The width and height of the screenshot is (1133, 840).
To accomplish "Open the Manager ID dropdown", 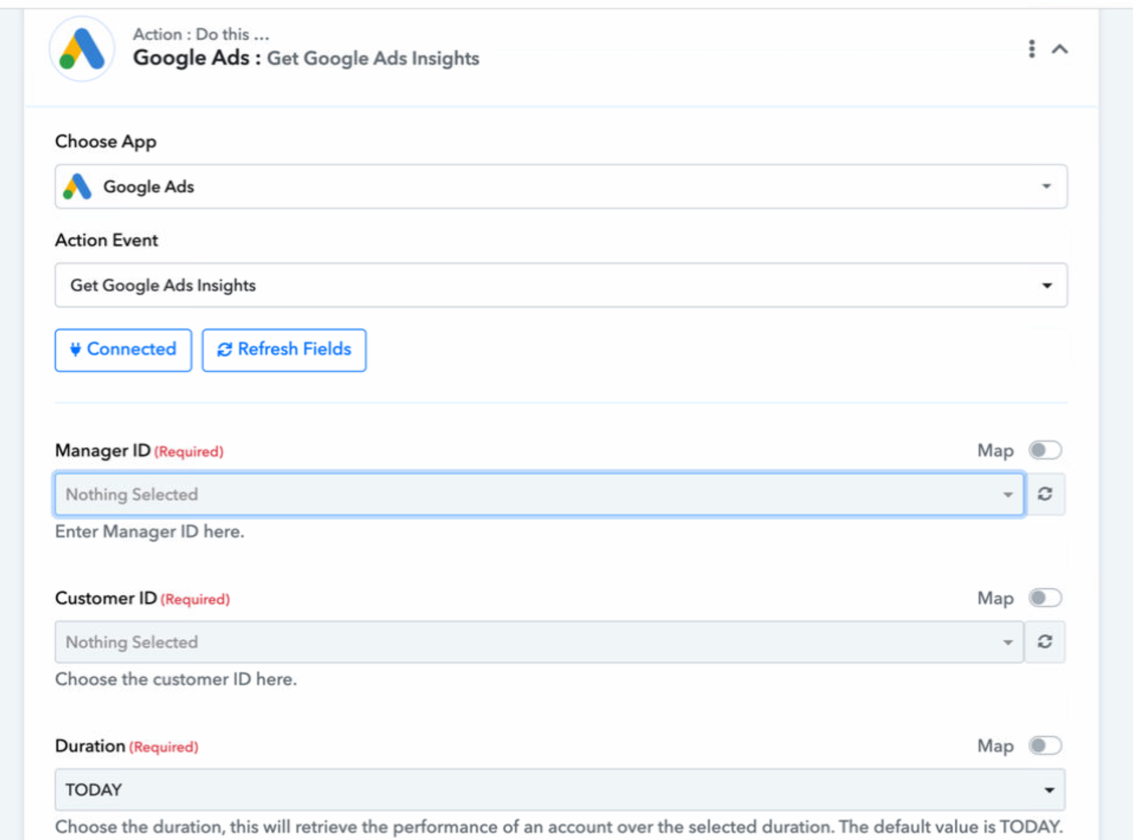I will coord(539,494).
